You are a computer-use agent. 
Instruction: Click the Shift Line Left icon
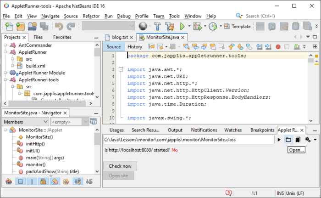click(260, 46)
